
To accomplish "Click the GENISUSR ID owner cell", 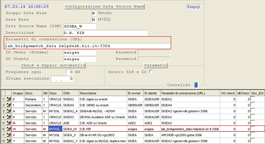I will point(135,105).
